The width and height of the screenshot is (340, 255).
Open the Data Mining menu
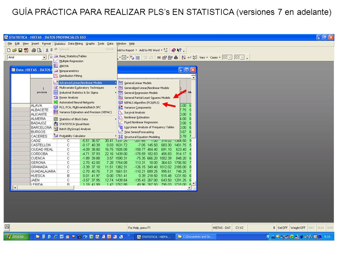click(75, 44)
